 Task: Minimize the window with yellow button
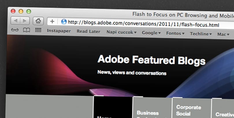pyautogui.click(x=21, y=11)
